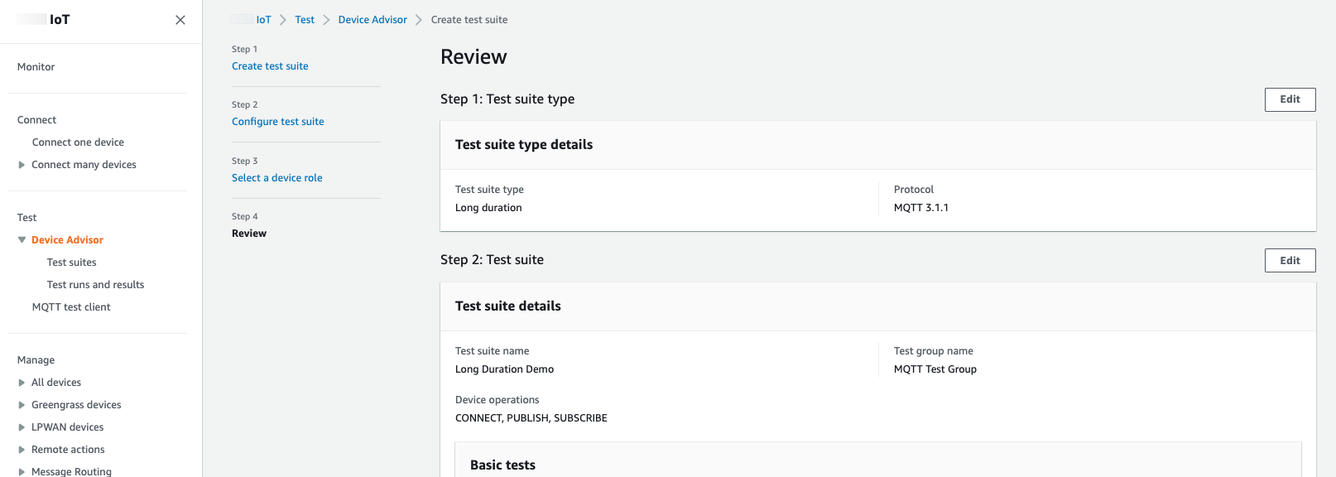Click Device Advisor breadcrumb link

point(372,20)
